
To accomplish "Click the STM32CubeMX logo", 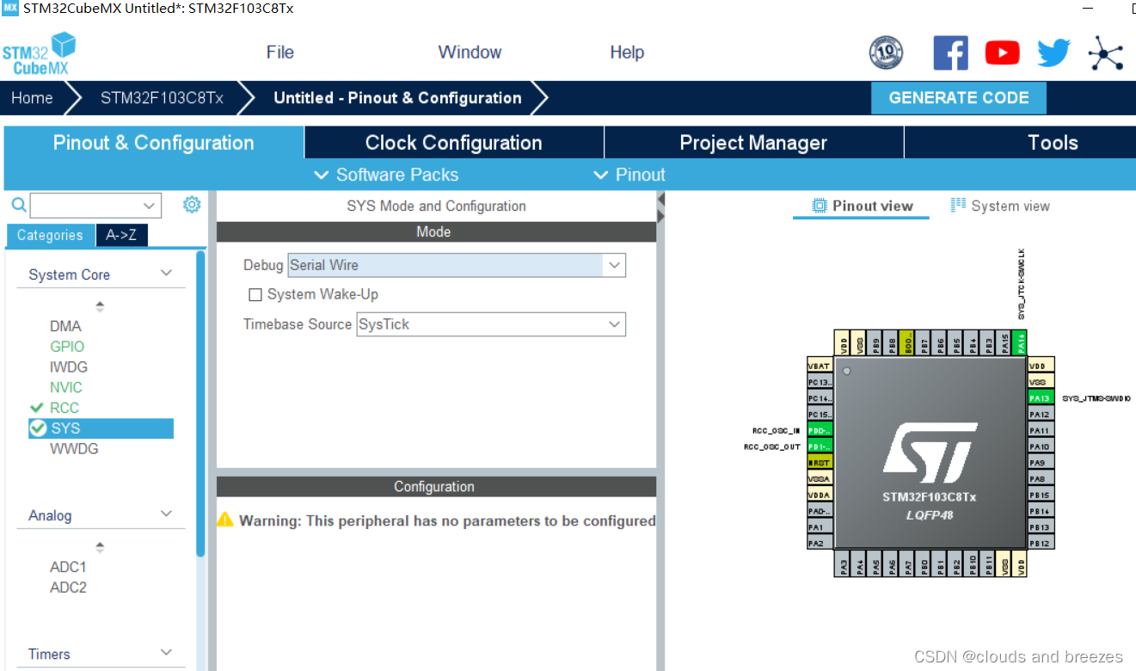I will [39, 53].
